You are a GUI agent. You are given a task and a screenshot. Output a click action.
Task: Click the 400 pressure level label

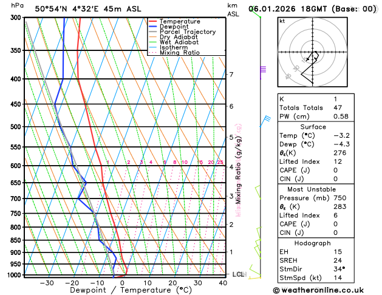tap(17, 79)
